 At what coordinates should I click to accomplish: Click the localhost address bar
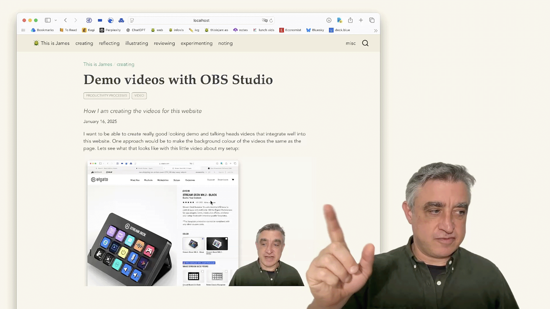[201, 20]
